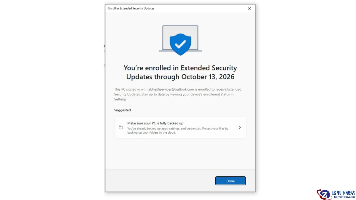Screen dimensions: 356x200
Task: Click the white checkmark on blue shield
Action: pyautogui.click(x=180, y=44)
